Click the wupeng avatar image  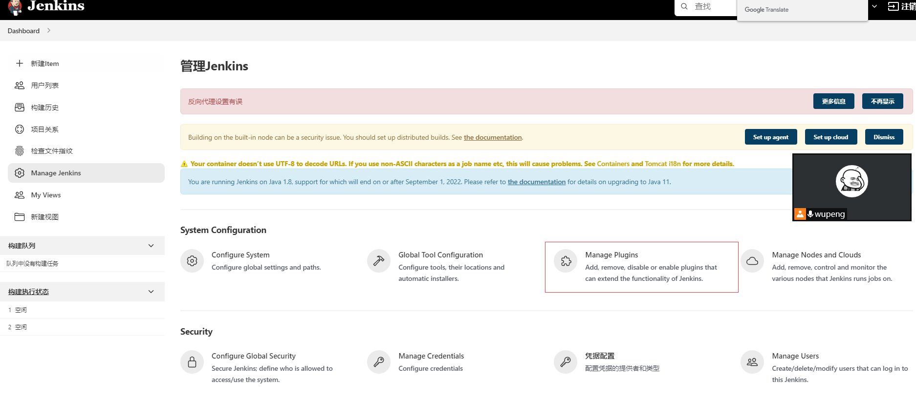(852, 181)
